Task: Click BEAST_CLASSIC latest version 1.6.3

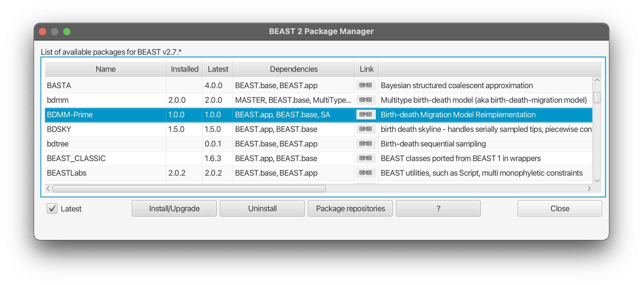Action: click(213, 158)
